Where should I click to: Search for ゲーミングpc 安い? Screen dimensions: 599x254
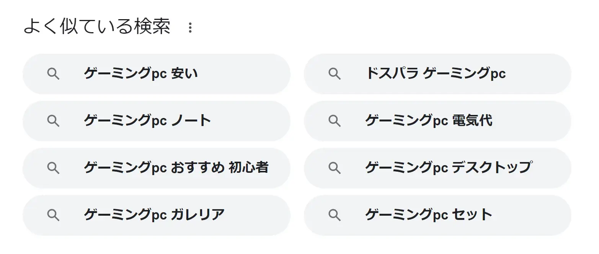(x=157, y=74)
